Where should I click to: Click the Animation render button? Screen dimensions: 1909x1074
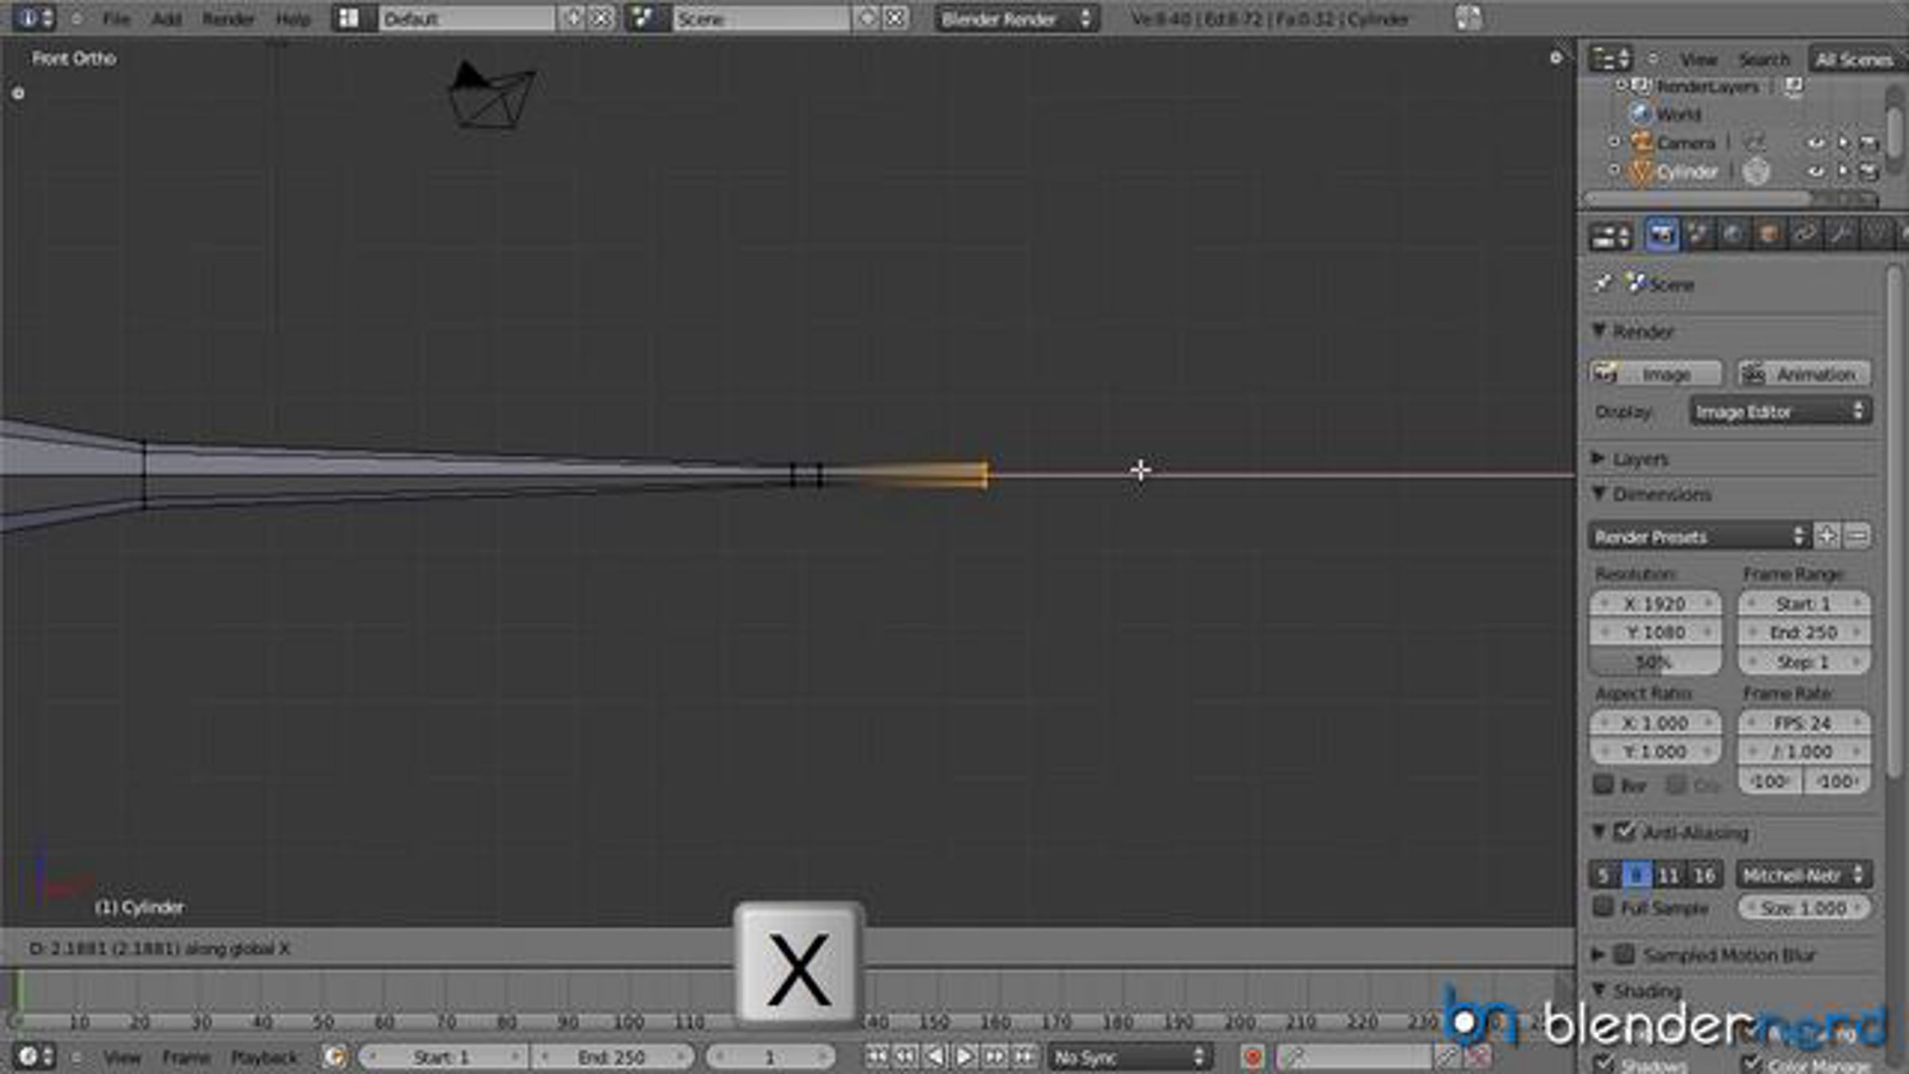click(1803, 374)
